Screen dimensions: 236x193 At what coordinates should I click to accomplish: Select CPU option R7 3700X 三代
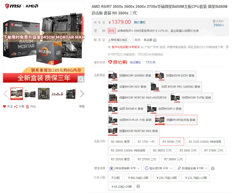point(214,150)
